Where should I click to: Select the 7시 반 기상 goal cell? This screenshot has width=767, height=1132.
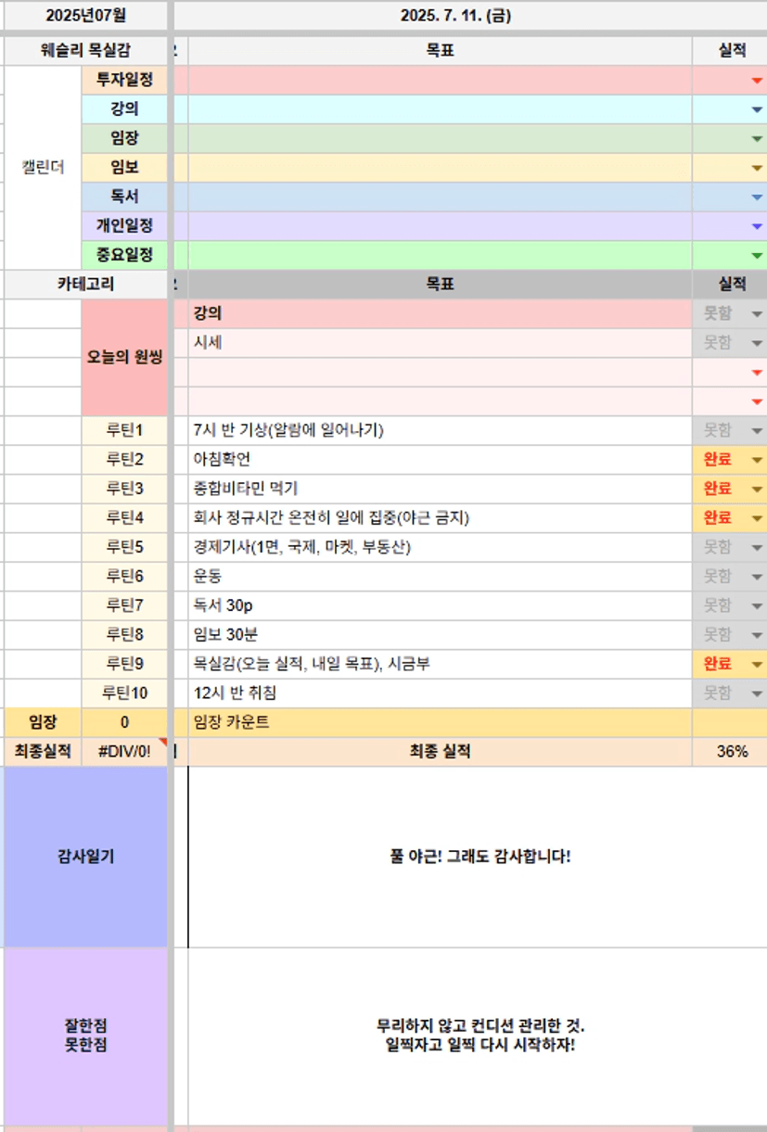click(x=440, y=430)
